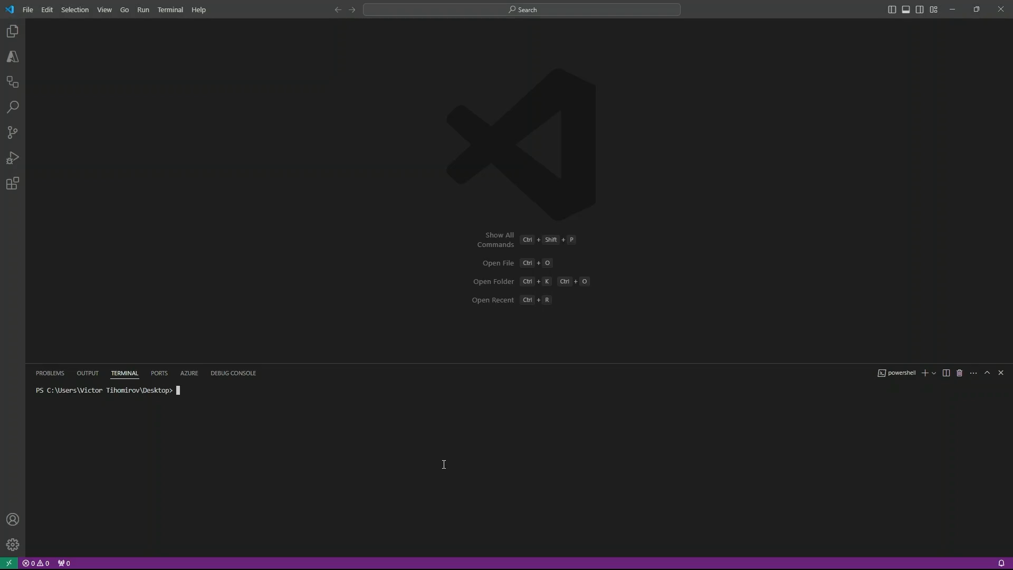The image size is (1013, 570).
Task: Toggle panel visibility in the title bar
Action: pyautogui.click(x=905, y=9)
